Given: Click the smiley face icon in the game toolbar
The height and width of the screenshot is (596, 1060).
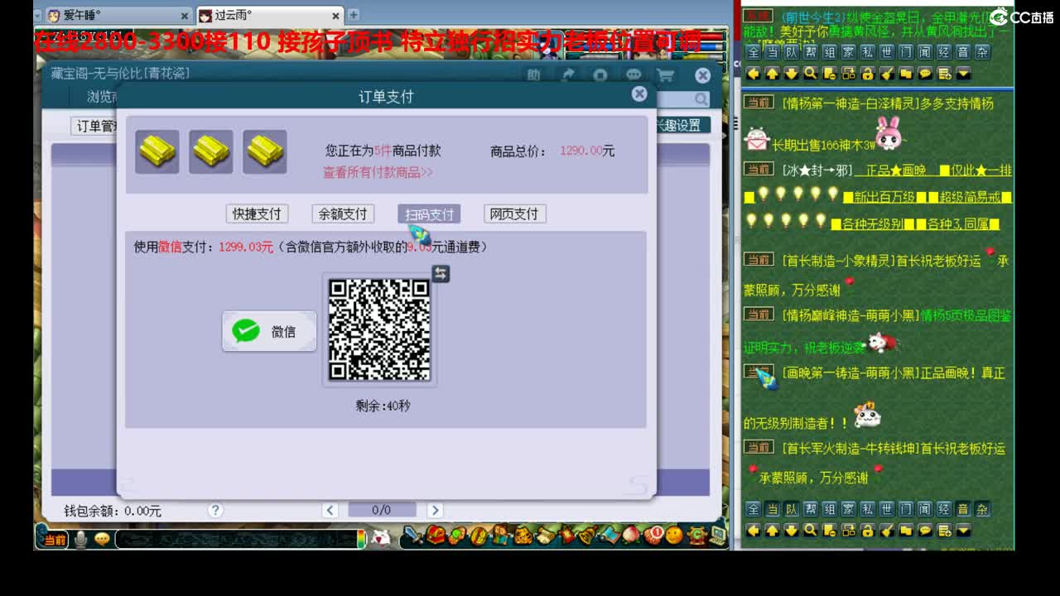Looking at the screenshot, I should point(675,536).
